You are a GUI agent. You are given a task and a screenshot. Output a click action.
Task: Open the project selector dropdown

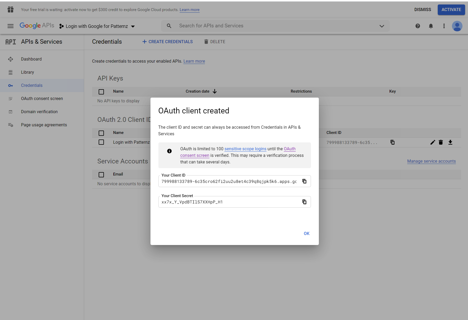pyautogui.click(x=97, y=26)
